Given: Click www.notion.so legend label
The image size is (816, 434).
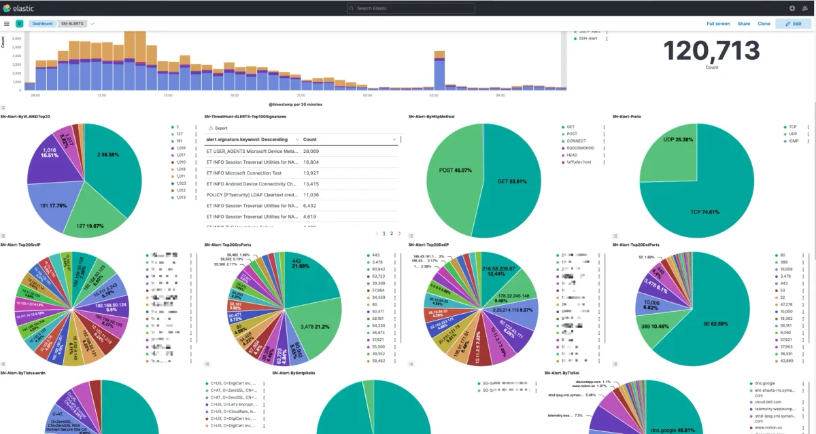Looking at the screenshot, I should (769, 427).
